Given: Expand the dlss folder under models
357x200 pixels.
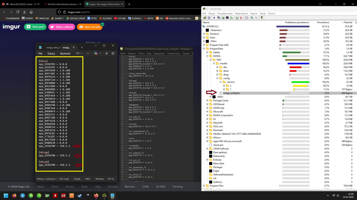Looking at the screenshot, I should (x=217, y=67).
